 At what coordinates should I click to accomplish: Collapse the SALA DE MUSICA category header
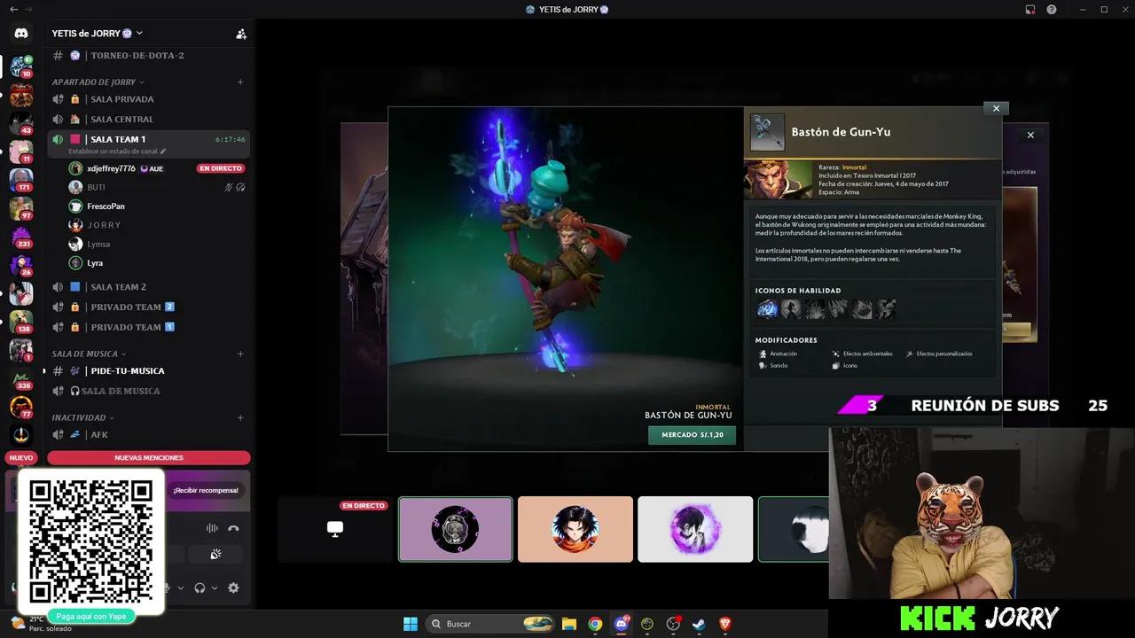[x=89, y=354]
